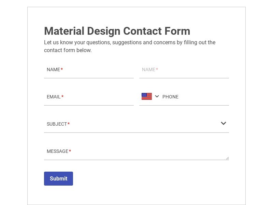Open the Subject select field
The image size is (273, 205).
pos(136,124)
